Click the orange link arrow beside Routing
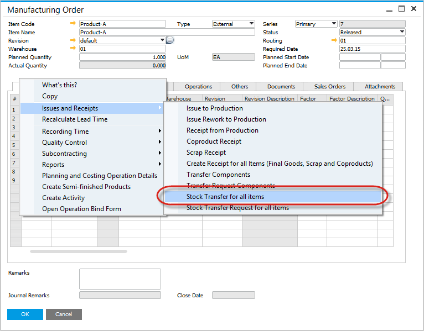 334,40
